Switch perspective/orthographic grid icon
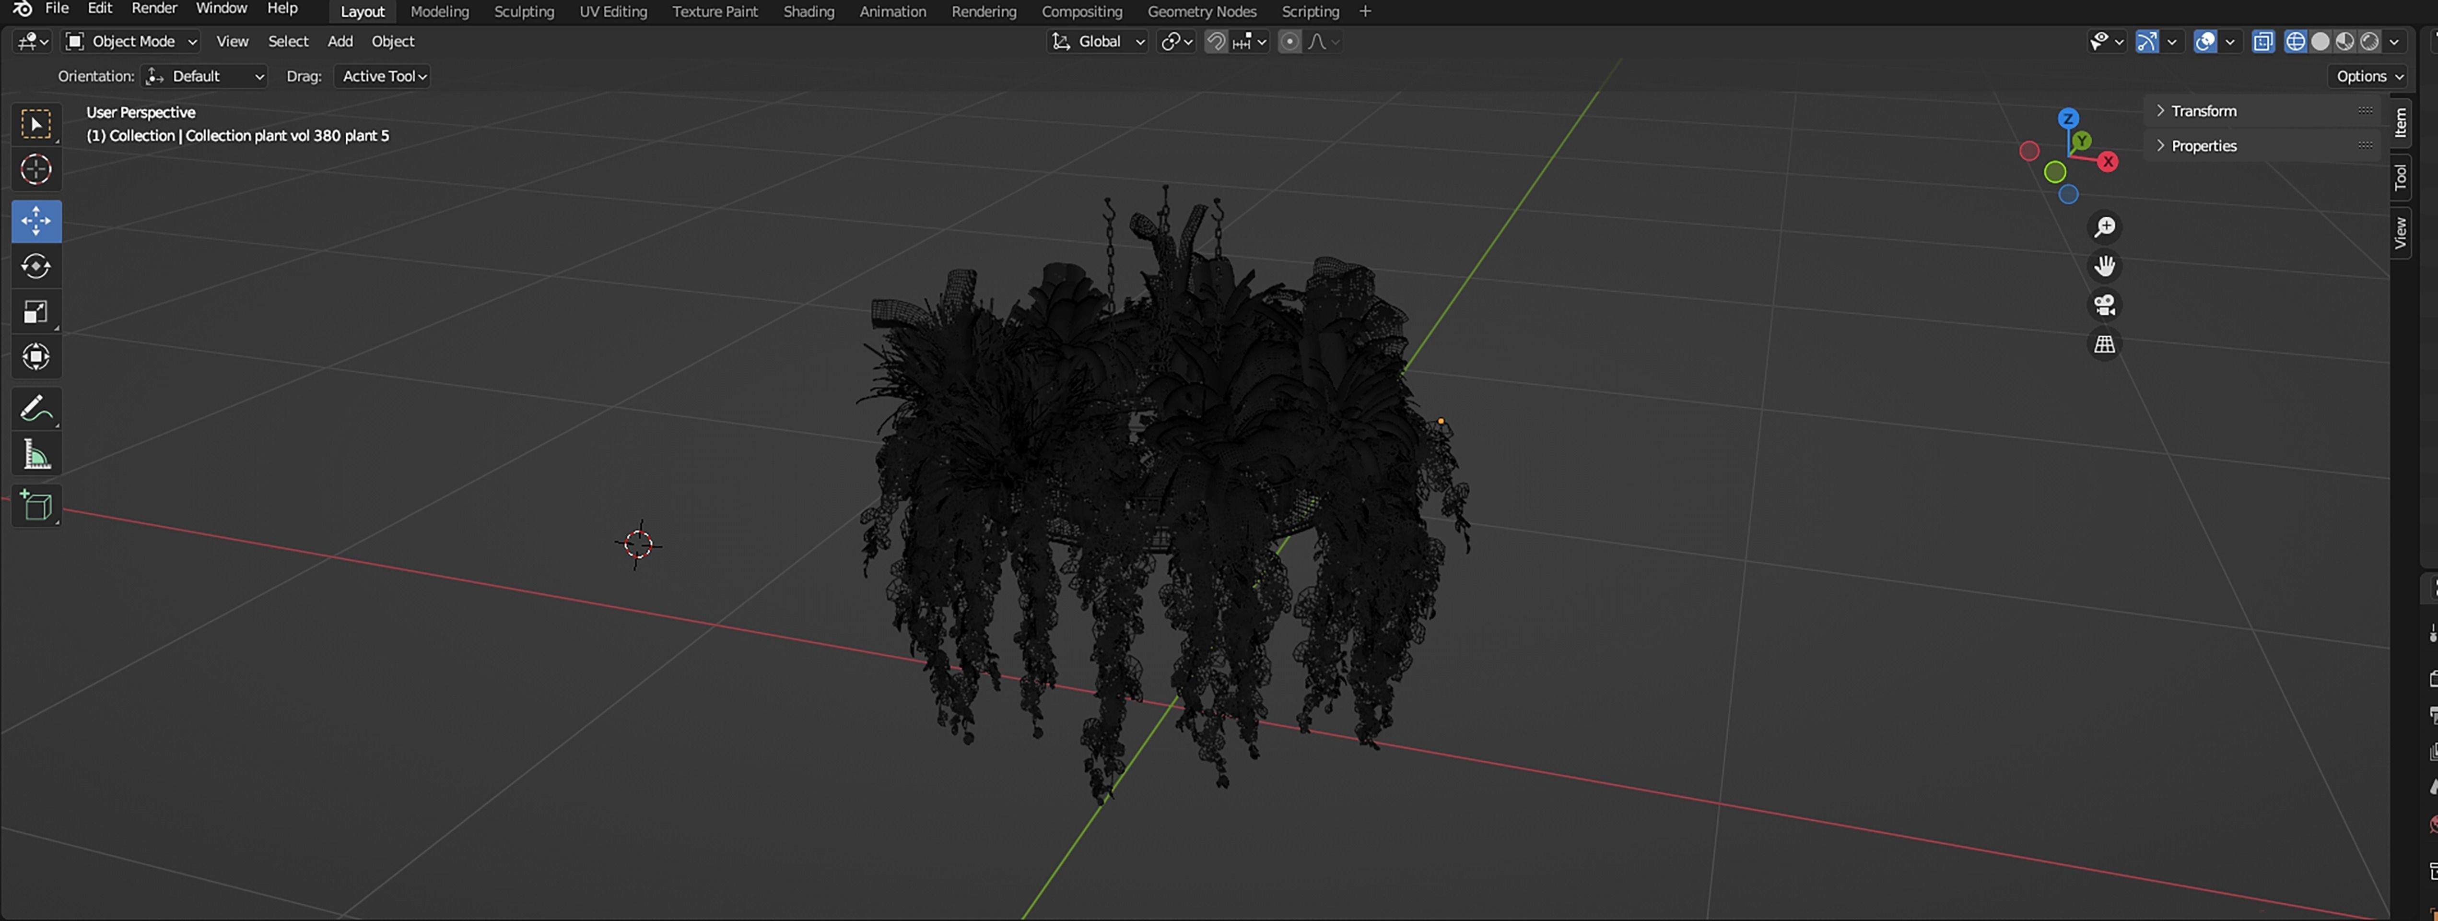Image resolution: width=2438 pixels, height=921 pixels. 2104,343
